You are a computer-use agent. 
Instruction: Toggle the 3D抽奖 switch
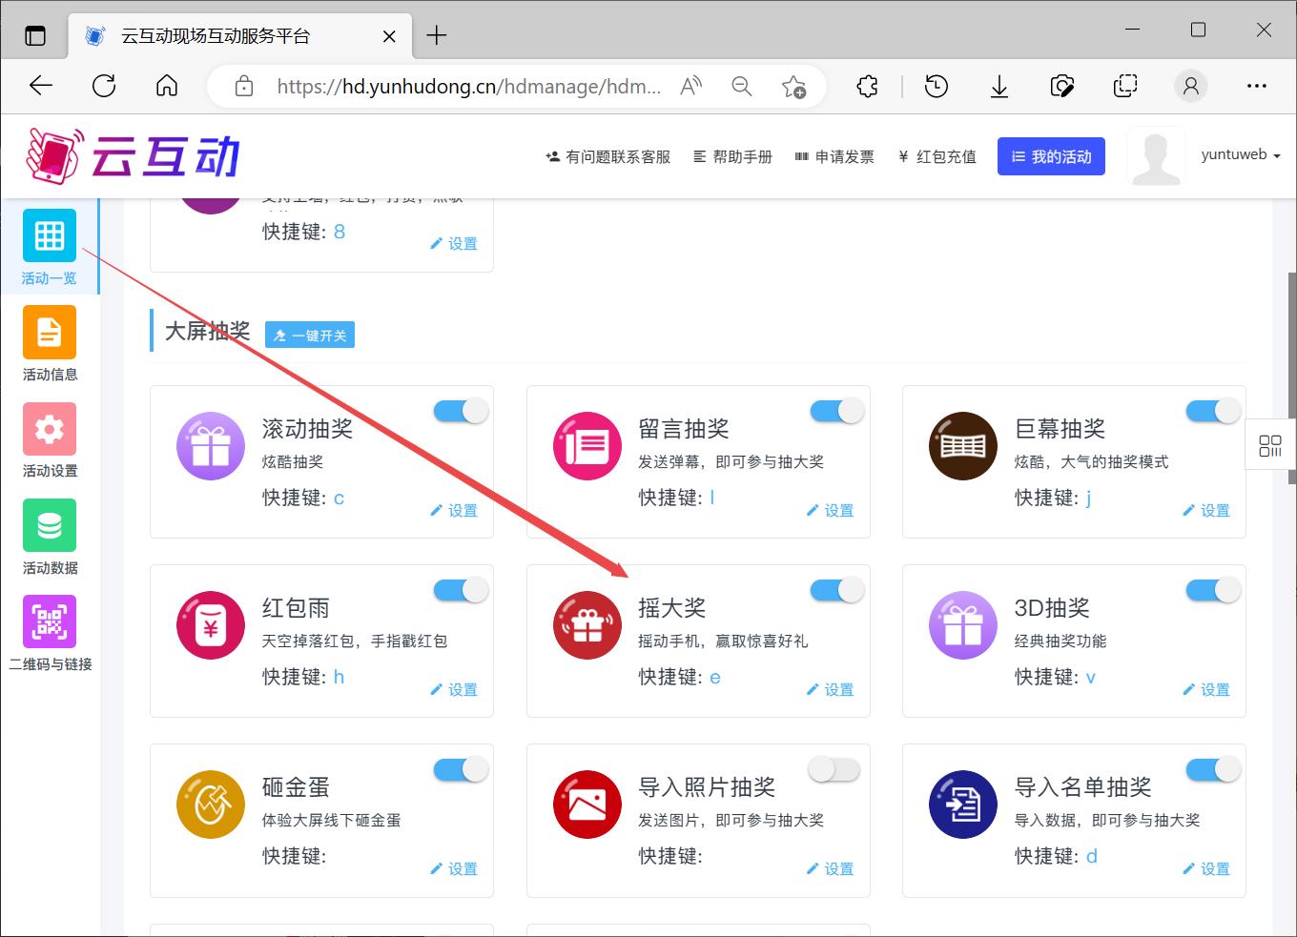(x=1213, y=590)
